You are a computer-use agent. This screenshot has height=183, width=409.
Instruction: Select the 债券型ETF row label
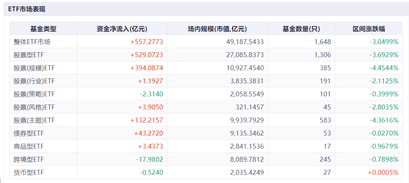28,133
